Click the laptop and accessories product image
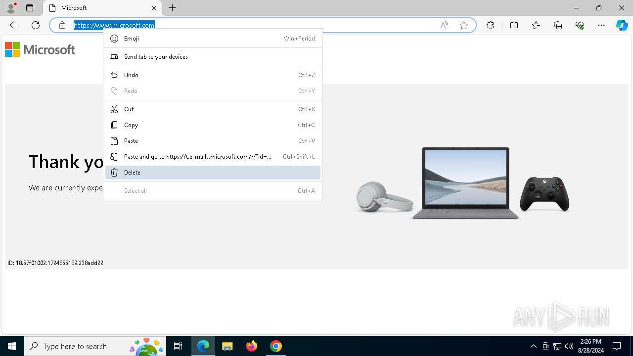Viewport: 633px width, 356px height. [x=463, y=183]
